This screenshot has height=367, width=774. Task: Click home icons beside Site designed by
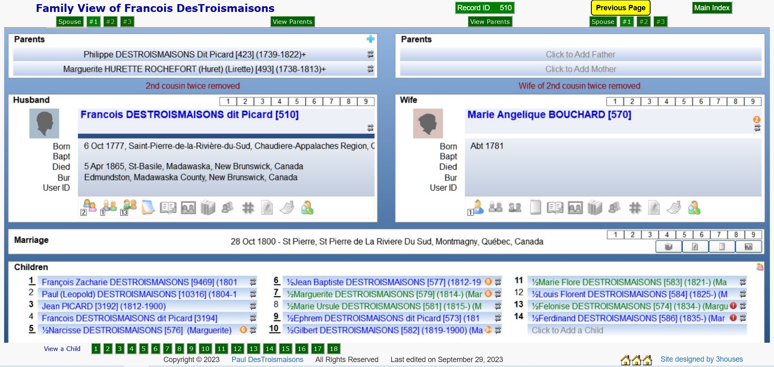tap(637, 360)
